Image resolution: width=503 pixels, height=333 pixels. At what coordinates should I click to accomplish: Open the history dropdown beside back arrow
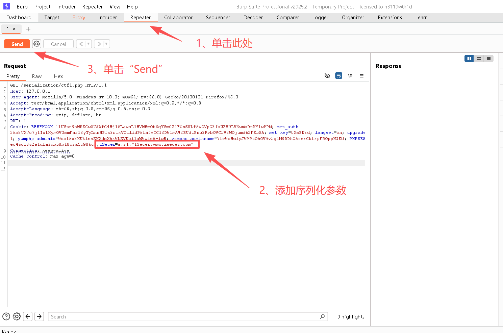coord(89,44)
